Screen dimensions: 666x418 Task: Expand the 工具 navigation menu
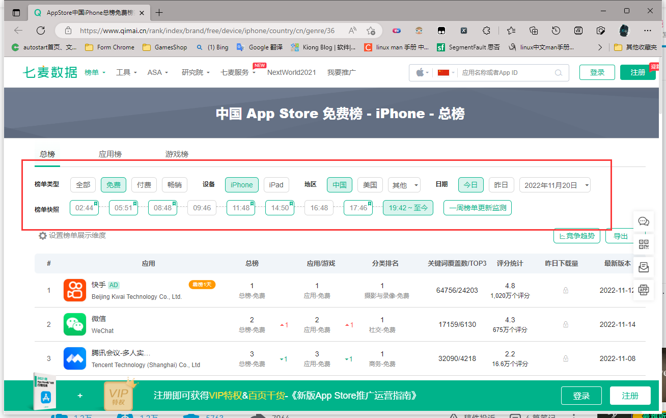tap(126, 72)
